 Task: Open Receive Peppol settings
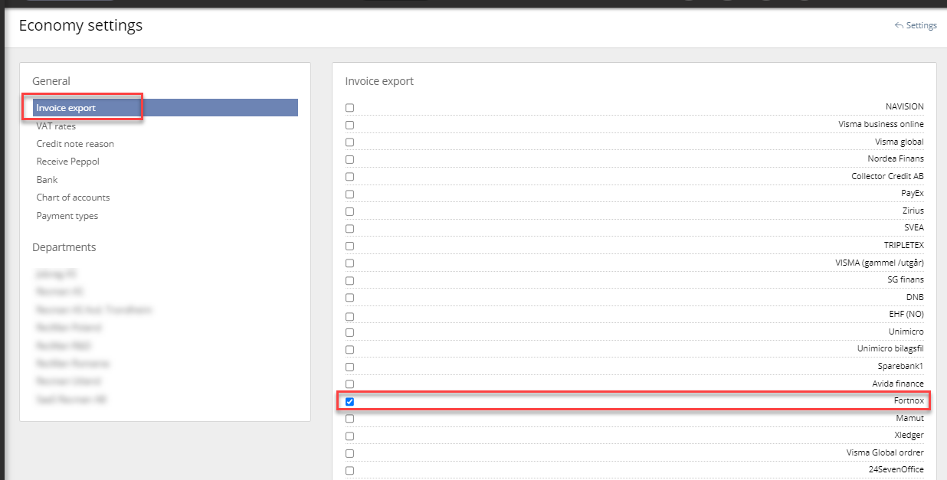point(67,162)
